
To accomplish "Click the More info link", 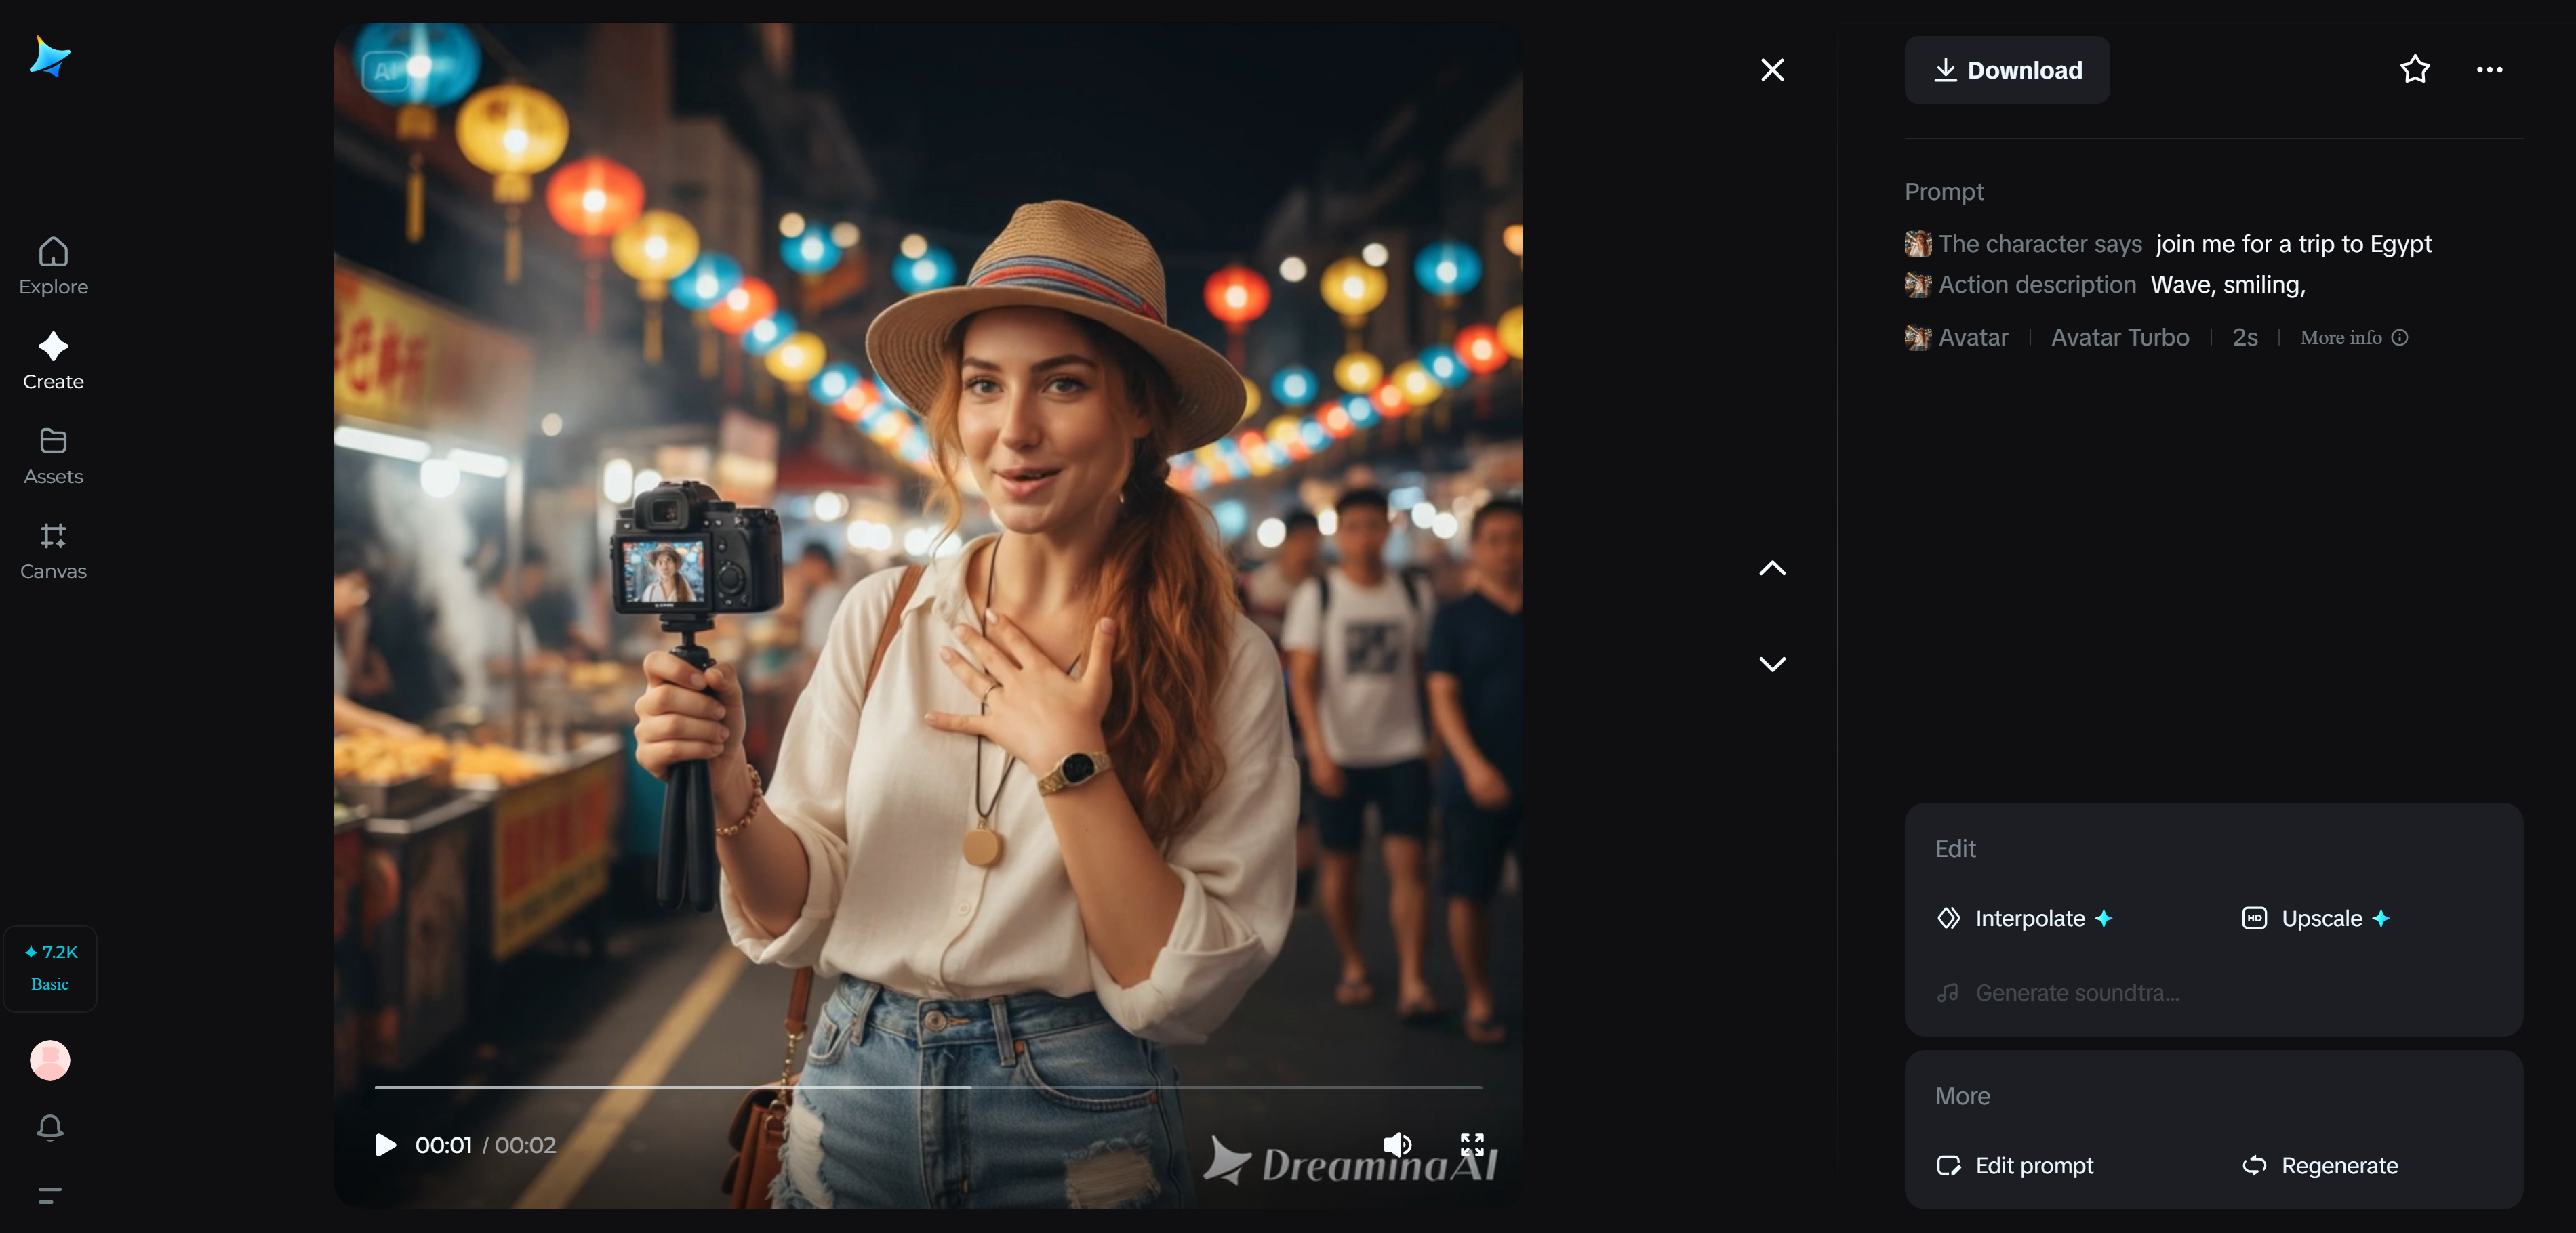I will (2352, 338).
